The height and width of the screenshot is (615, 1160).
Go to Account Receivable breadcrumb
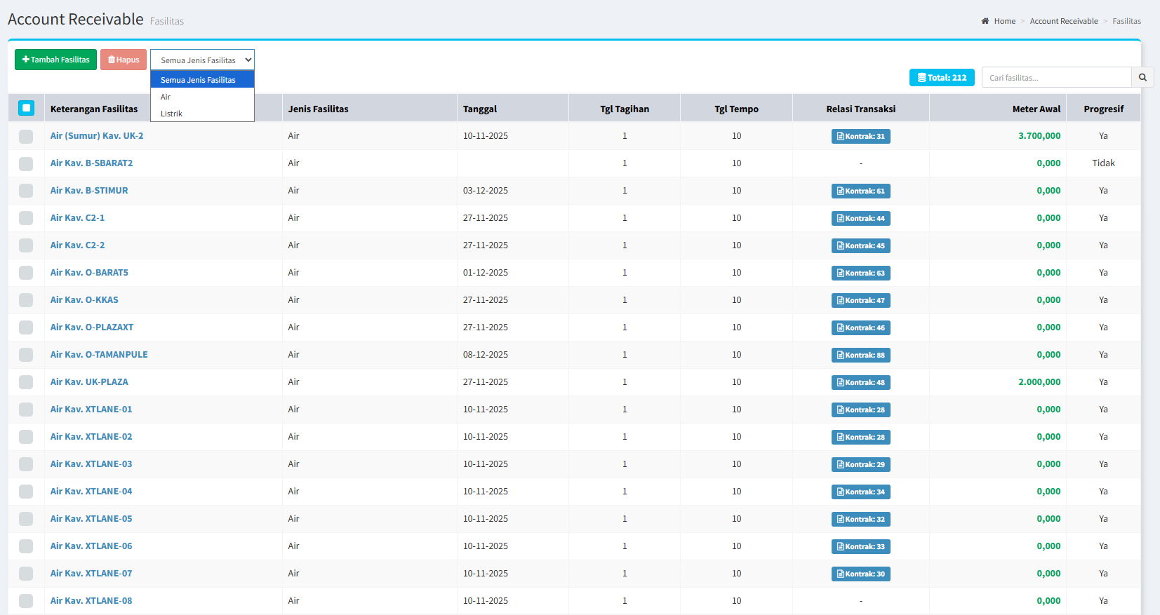(1063, 21)
